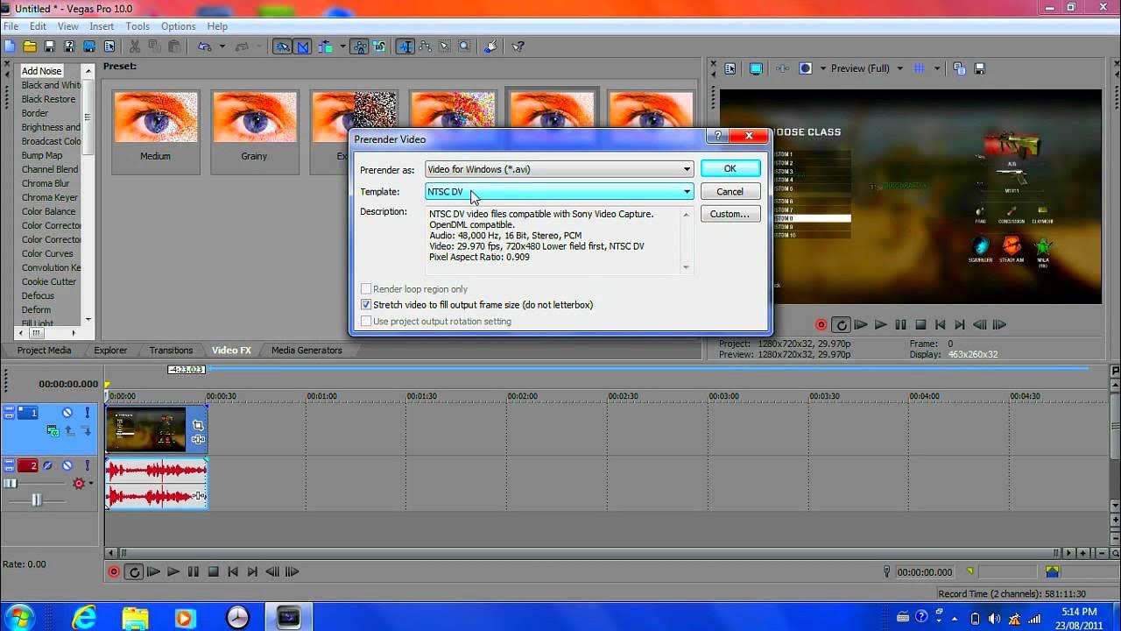Select Chroma Keyer in the effects list

(50, 197)
